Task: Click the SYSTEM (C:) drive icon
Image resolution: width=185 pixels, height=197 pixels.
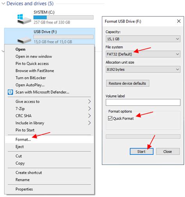Action: click(24, 19)
